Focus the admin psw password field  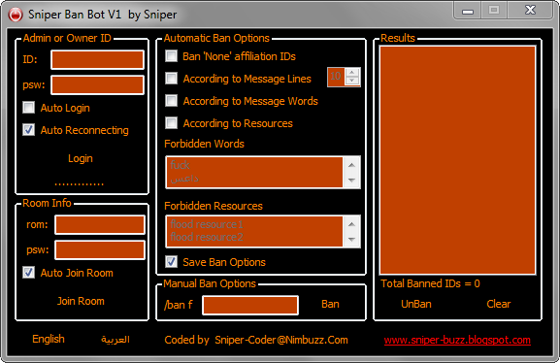pos(97,85)
